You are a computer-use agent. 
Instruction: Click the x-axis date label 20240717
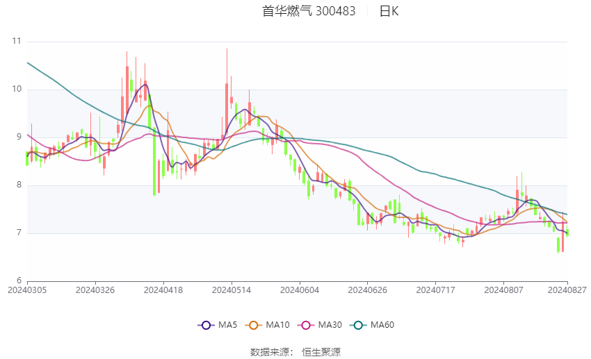coord(436,290)
